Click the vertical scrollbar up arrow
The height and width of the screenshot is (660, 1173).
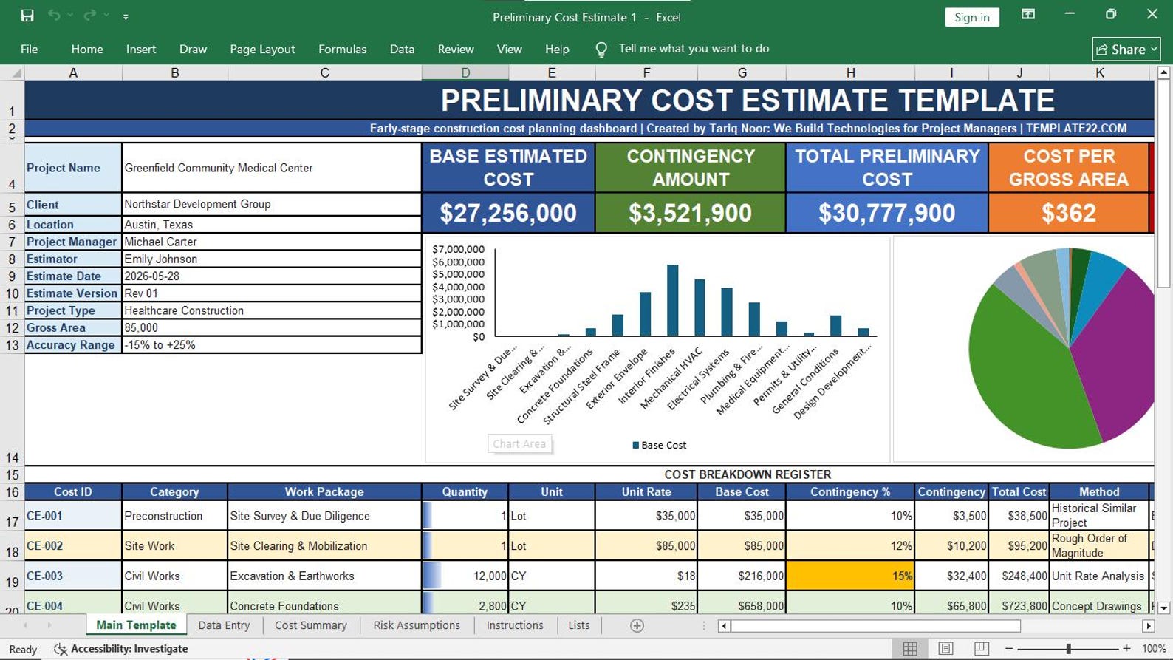(1163, 72)
